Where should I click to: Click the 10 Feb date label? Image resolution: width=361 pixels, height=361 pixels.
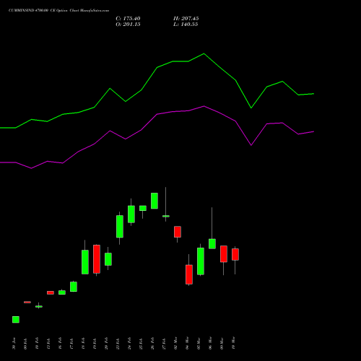click(x=37, y=343)
